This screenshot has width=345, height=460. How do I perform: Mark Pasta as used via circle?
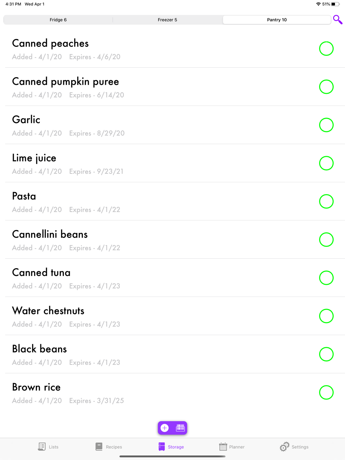click(x=326, y=201)
